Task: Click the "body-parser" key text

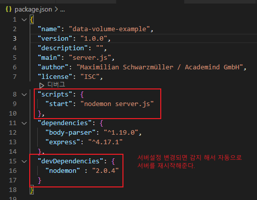Action: coord(71,133)
